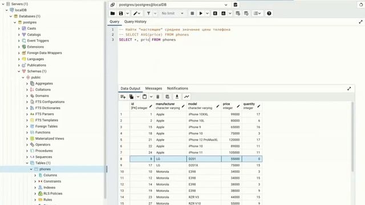Screen dimensions: 365x205
Task: Open the Filter options dropdown arrow
Action: (155, 14)
